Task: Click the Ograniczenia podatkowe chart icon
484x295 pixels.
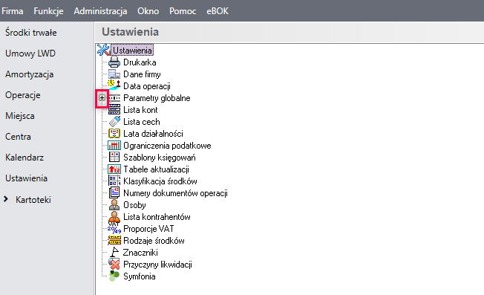Action: pos(114,145)
